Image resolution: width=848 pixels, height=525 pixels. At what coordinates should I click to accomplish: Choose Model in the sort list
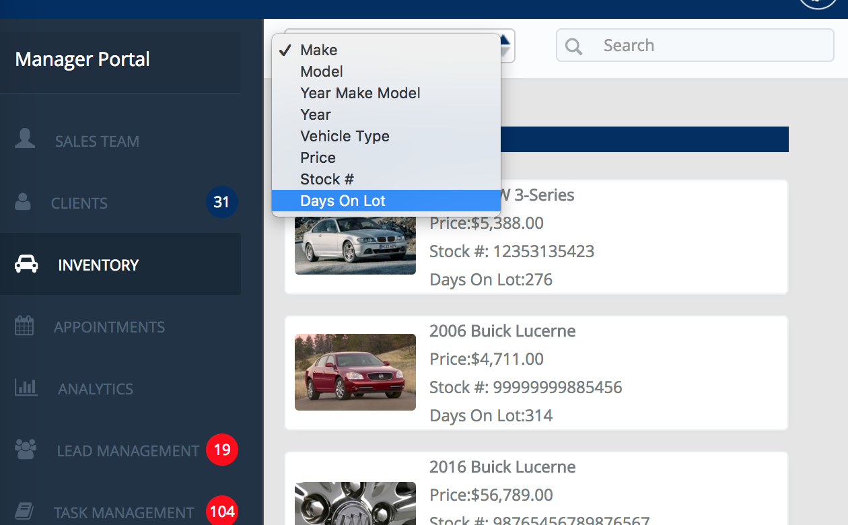386,71
